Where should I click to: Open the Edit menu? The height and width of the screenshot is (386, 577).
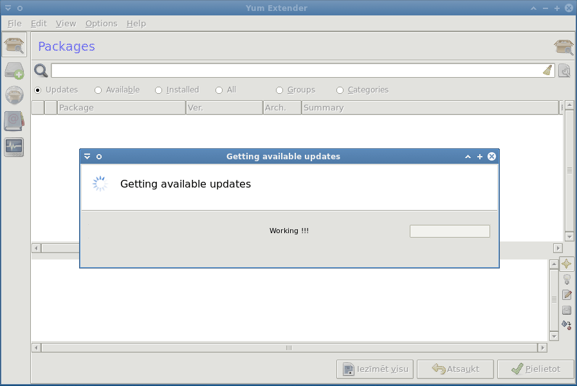click(x=39, y=24)
